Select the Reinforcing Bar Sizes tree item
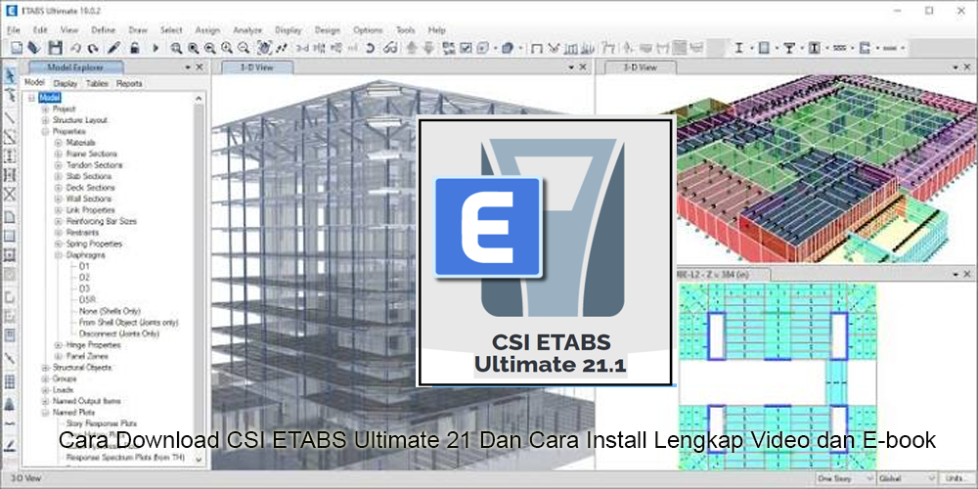 click(101, 221)
